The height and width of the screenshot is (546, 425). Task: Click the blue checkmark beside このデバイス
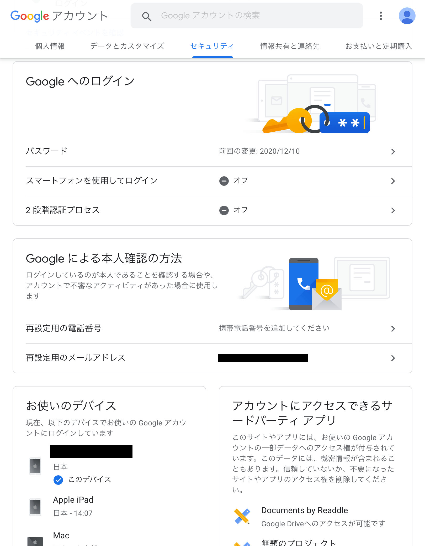pos(58,480)
